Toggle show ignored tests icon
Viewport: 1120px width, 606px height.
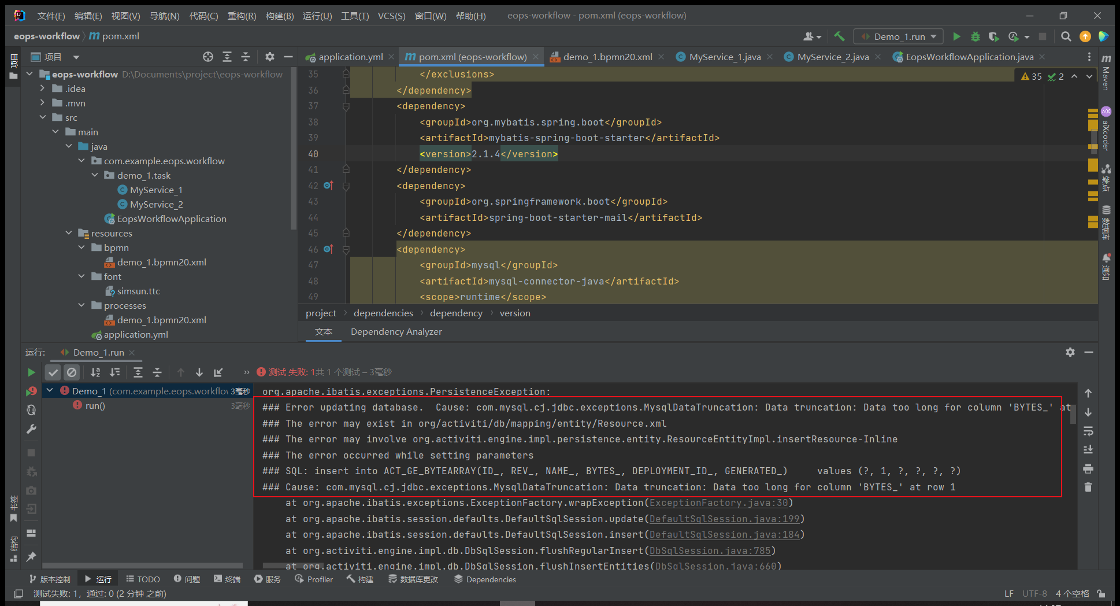(72, 372)
